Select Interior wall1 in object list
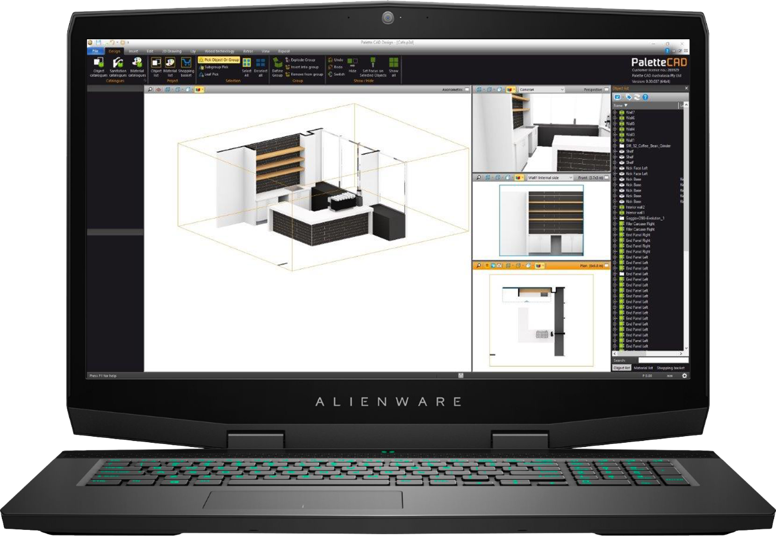Screen dimensions: 776x536 point(635,213)
